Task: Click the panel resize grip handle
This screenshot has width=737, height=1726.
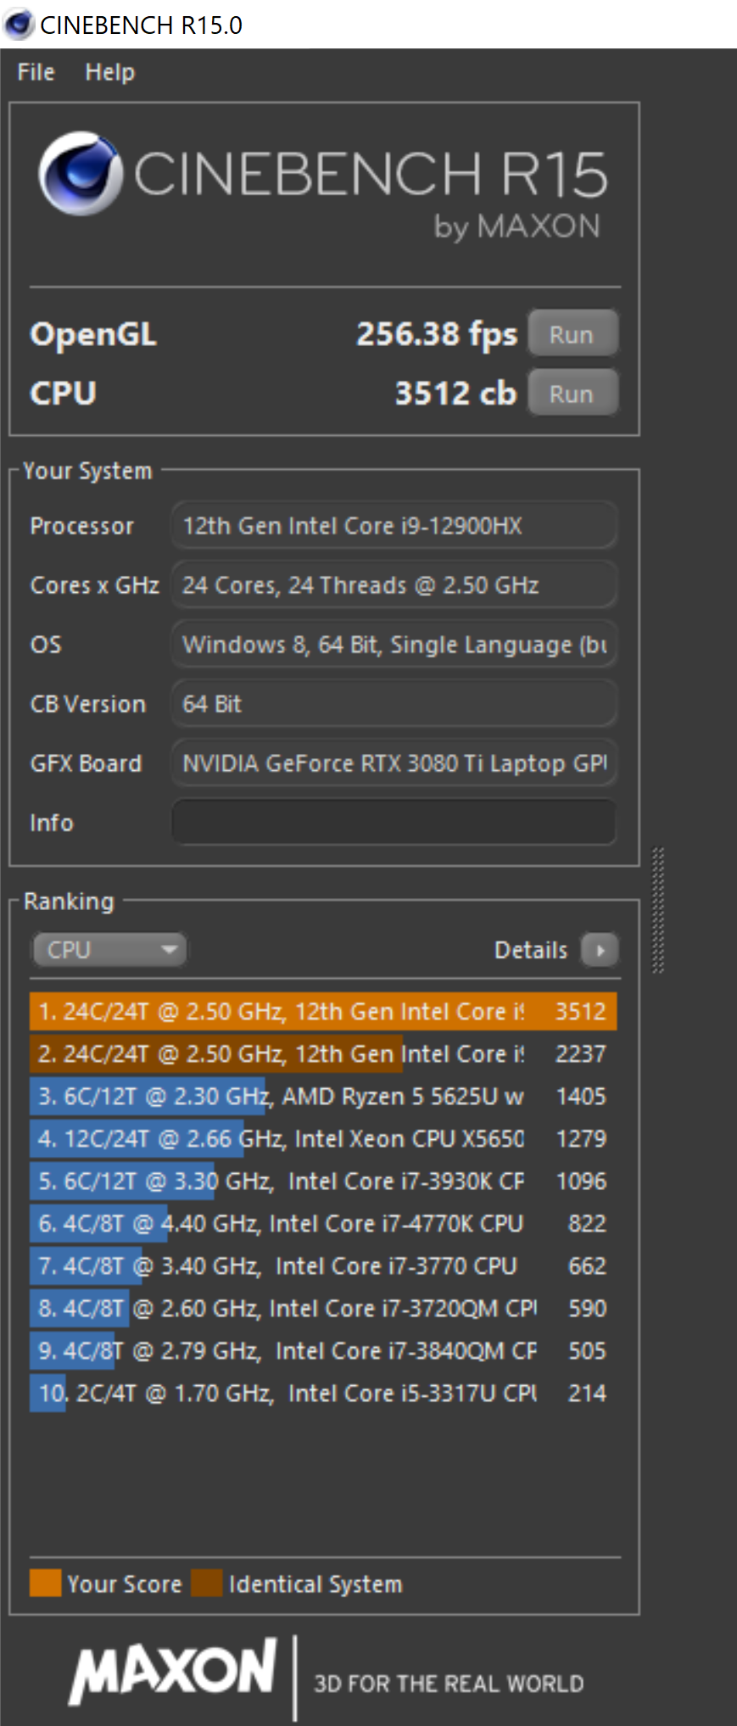Action: (x=657, y=909)
